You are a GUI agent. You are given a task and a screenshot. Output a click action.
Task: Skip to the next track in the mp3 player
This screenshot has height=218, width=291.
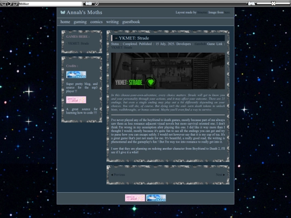coord(15,4)
